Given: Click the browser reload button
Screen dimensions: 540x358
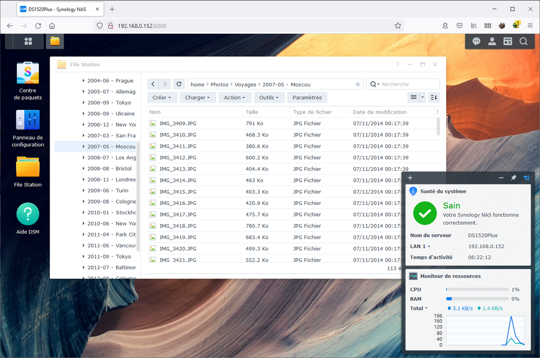Looking at the screenshot, I should point(38,26).
